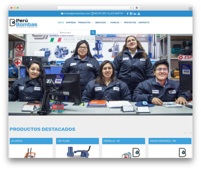Click the Top-Floor pump image
The height and width of the screenshot is (170, 201).
tap(78, 152)
